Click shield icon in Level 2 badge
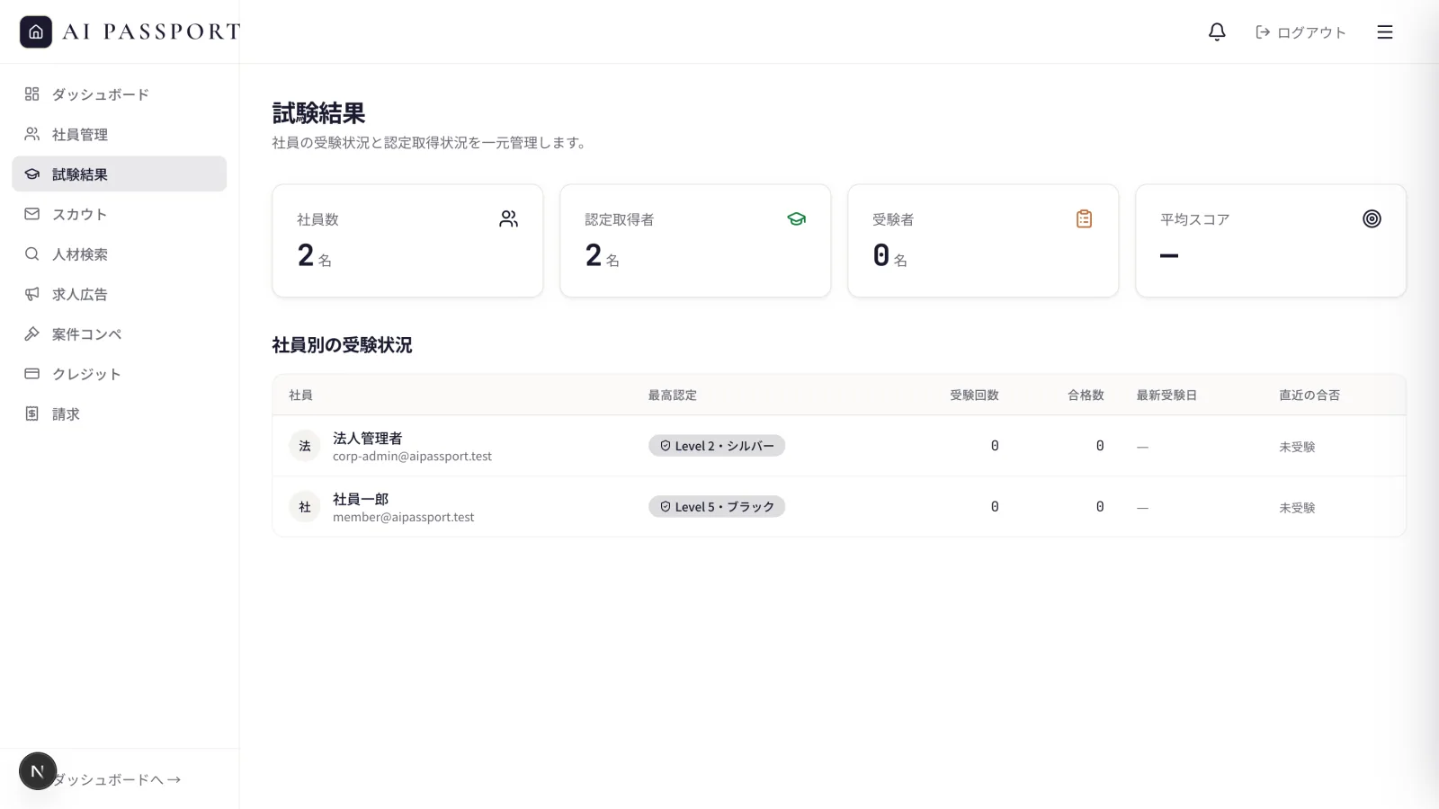1439x809 pixels. click(x=666, y=446)
